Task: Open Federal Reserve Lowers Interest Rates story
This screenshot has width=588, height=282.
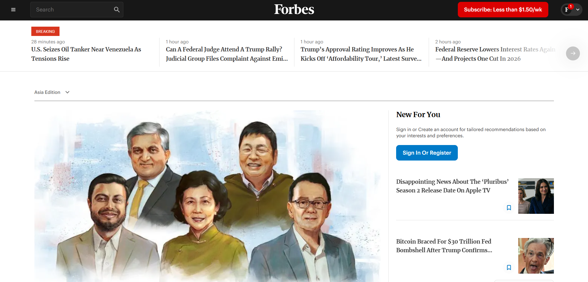Action: click(x=495, y=54)
